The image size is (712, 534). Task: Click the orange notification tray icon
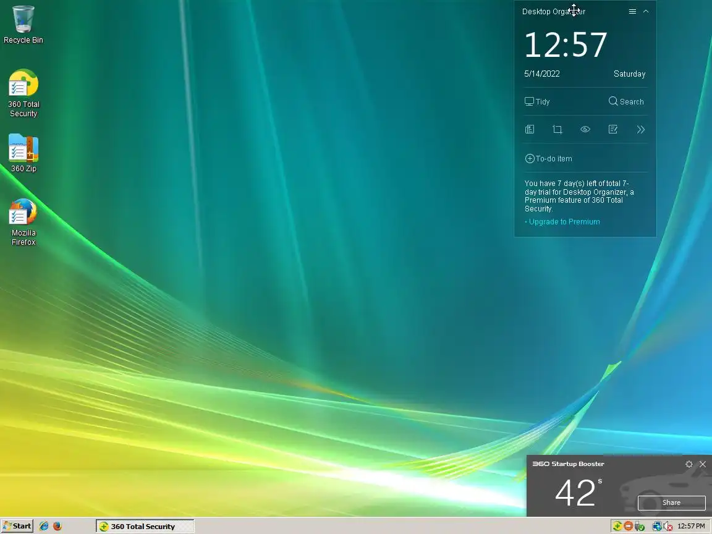628,527
